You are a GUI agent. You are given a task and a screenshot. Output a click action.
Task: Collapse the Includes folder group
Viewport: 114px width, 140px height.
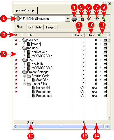coord(20,48)
